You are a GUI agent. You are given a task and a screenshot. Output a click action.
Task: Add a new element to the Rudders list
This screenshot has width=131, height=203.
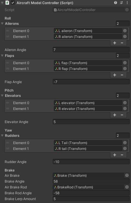(x=115, y=155)
